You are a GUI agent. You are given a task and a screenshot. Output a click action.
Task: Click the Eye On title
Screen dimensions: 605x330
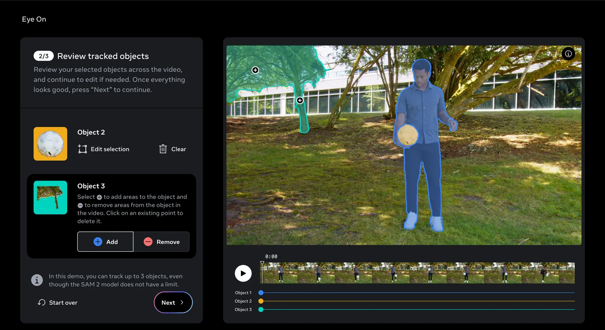34,19
